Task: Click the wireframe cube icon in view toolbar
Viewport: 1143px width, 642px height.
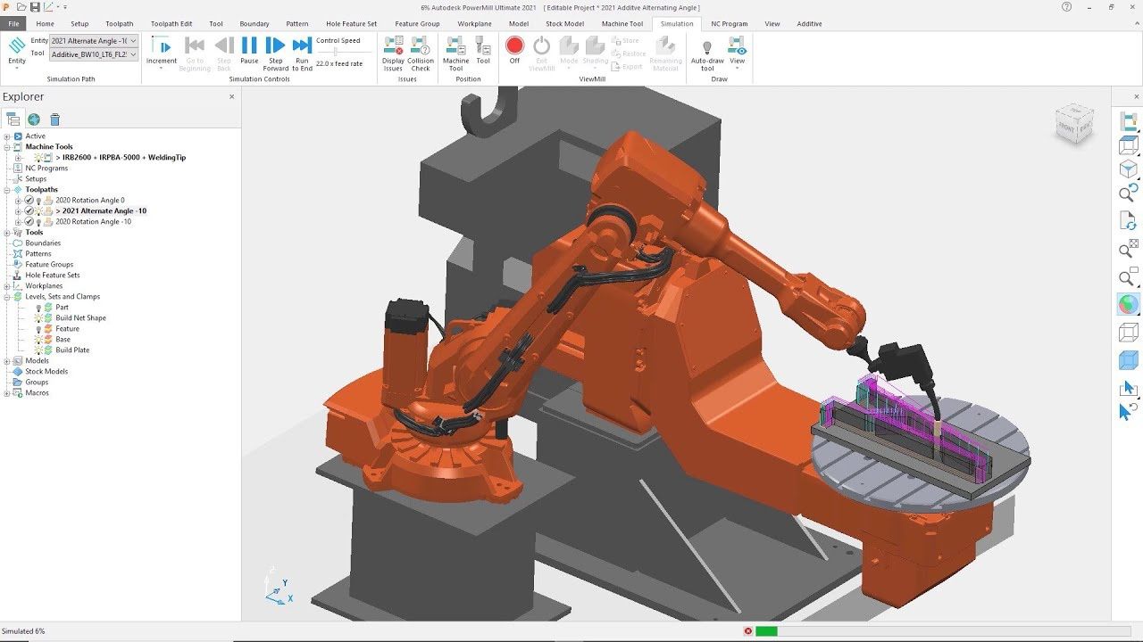Action: pos(1128,333)
